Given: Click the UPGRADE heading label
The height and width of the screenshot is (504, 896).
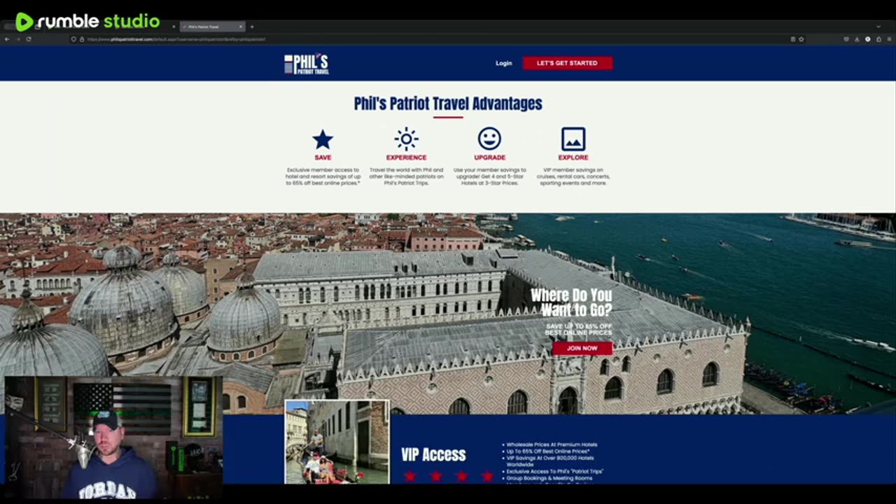Looking at the screenshot, I should [489, 157].
